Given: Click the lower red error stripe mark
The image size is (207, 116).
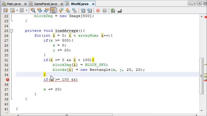Looking at the screenshot, I should 205,80.
